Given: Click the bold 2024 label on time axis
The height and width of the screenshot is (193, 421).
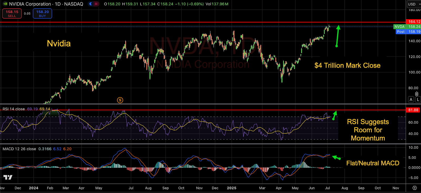Looking at the screenshot, I should [34, 188].
